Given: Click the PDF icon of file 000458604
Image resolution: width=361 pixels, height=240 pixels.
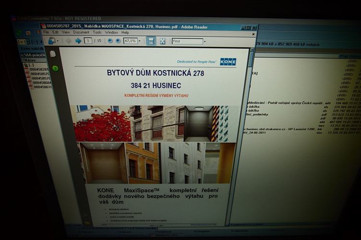Looking at the screenshot, I should [30, 82].
